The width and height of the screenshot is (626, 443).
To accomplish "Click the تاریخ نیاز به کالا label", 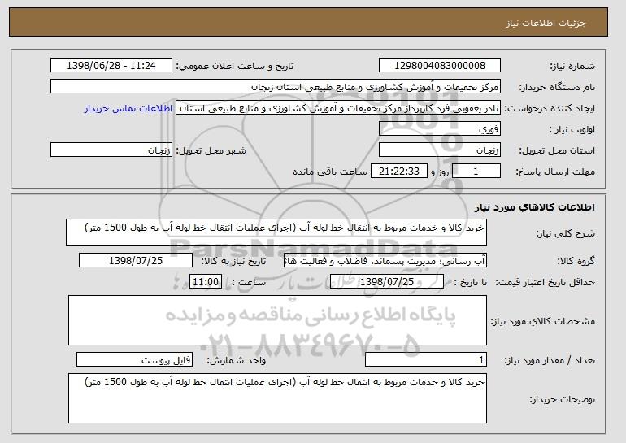I will [x=233, y=261].
